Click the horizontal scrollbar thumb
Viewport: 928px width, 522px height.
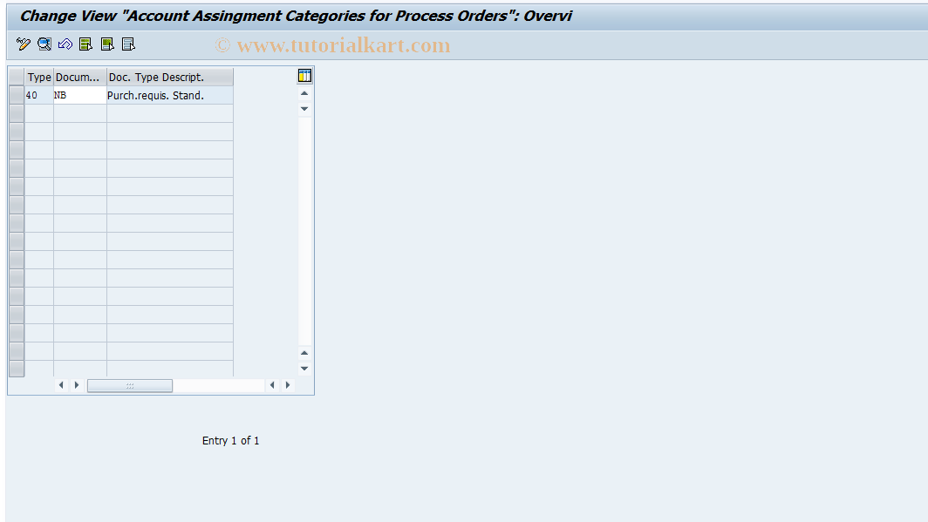130,385
